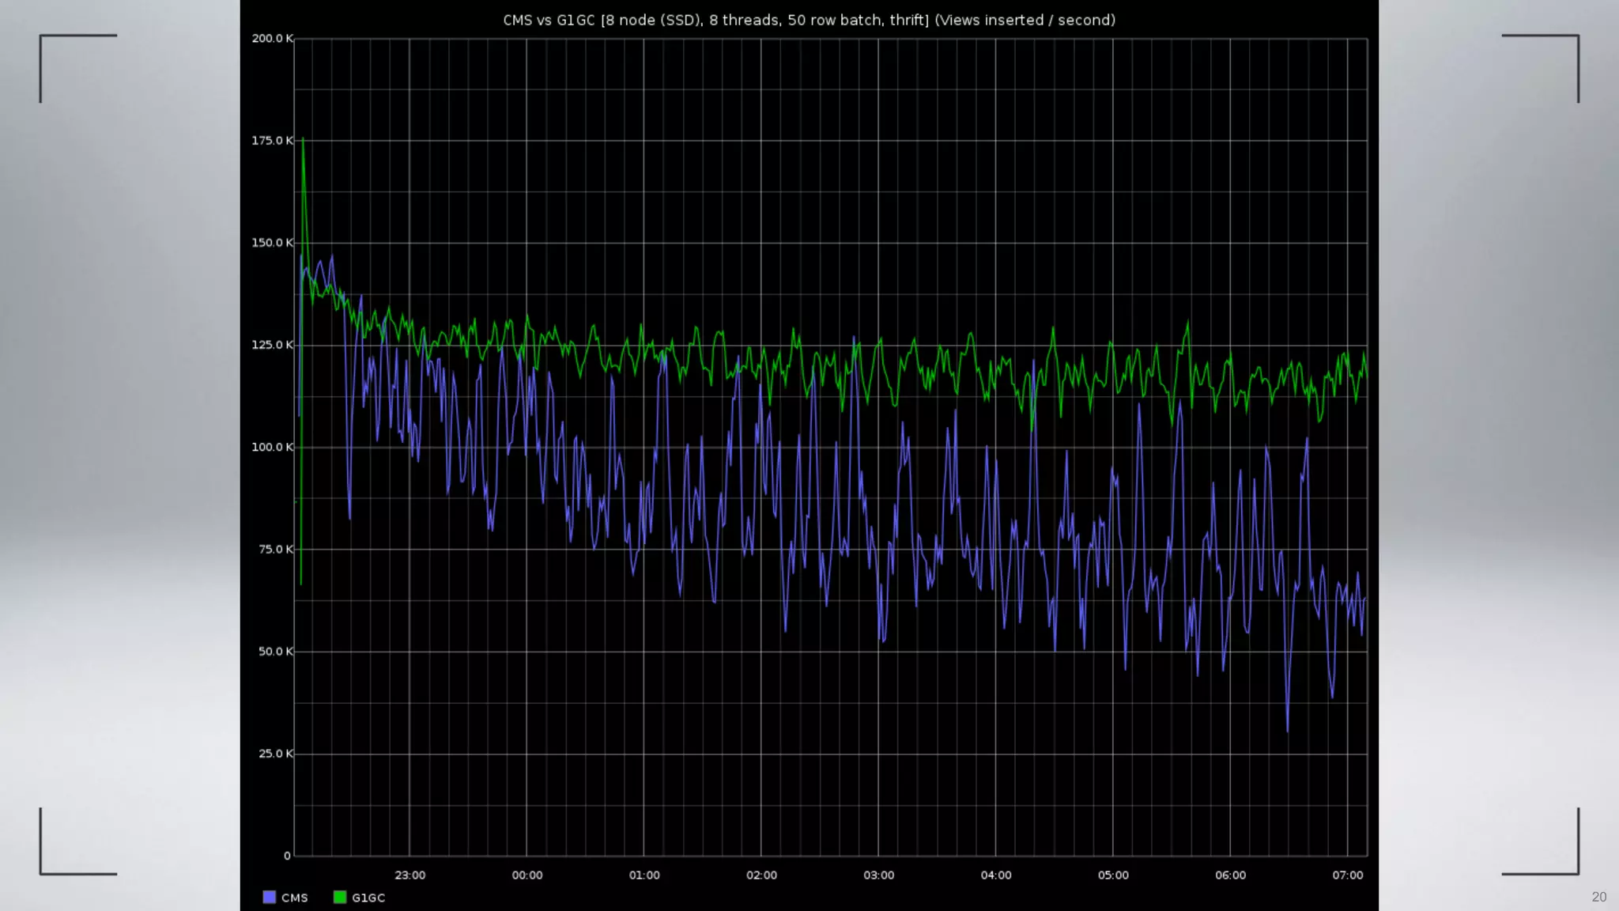1619x911 pixels.
Task: Click the 175.0 K y-axis label
Action: pyautogui.click(x=272, y=141)
